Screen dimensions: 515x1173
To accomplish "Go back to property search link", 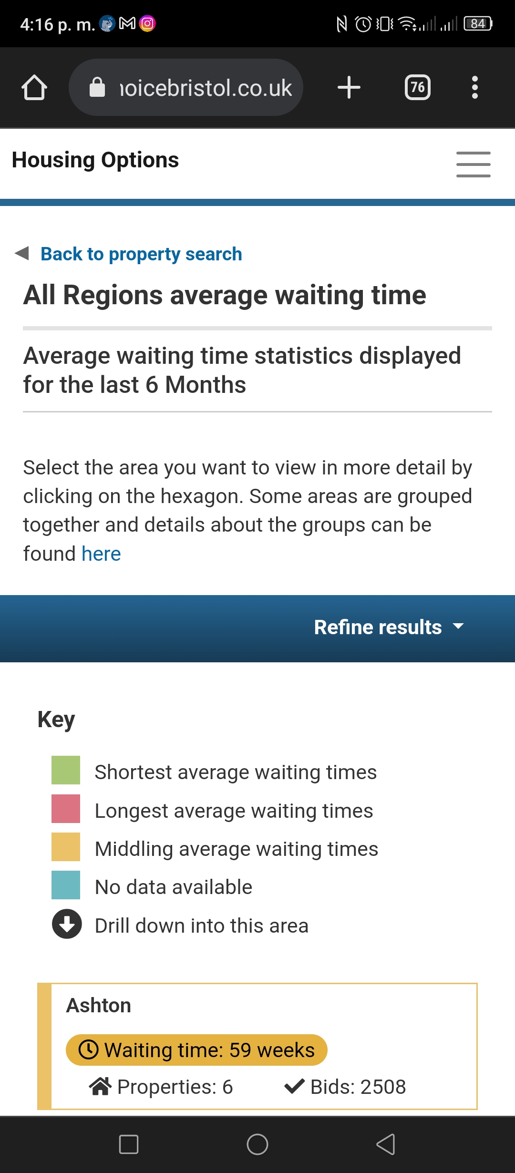I will (141, 254).
